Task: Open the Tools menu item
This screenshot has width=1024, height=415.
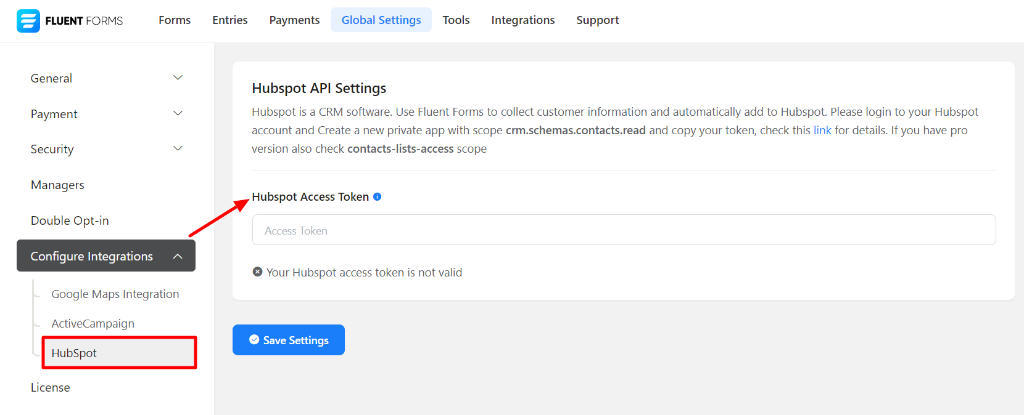Action: coord(456,20)
